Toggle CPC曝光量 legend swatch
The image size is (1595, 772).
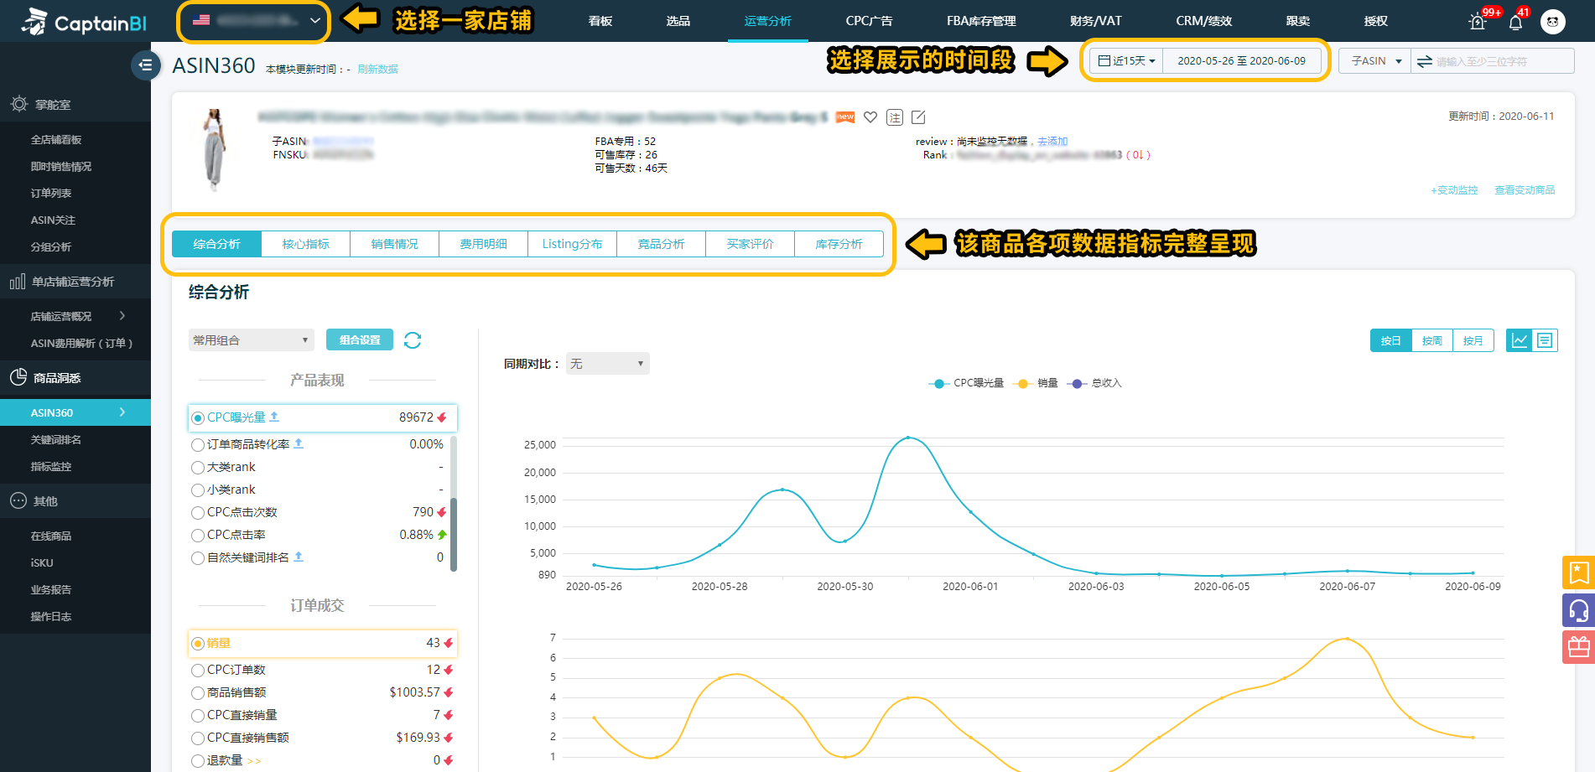[939, 383]
